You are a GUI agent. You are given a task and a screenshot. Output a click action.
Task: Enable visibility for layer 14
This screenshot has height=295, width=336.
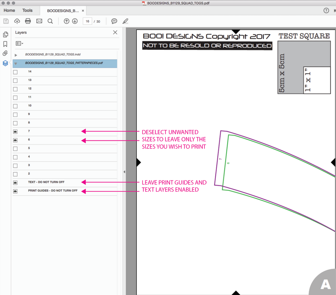pyautogui.click(x=15, y=72)
